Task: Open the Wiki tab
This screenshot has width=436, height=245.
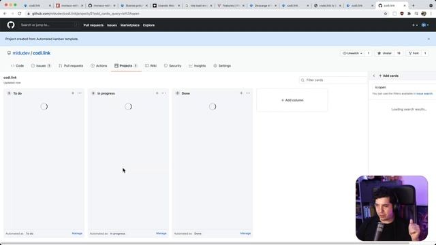Action: pyautogui.click(x=151, y=66)
